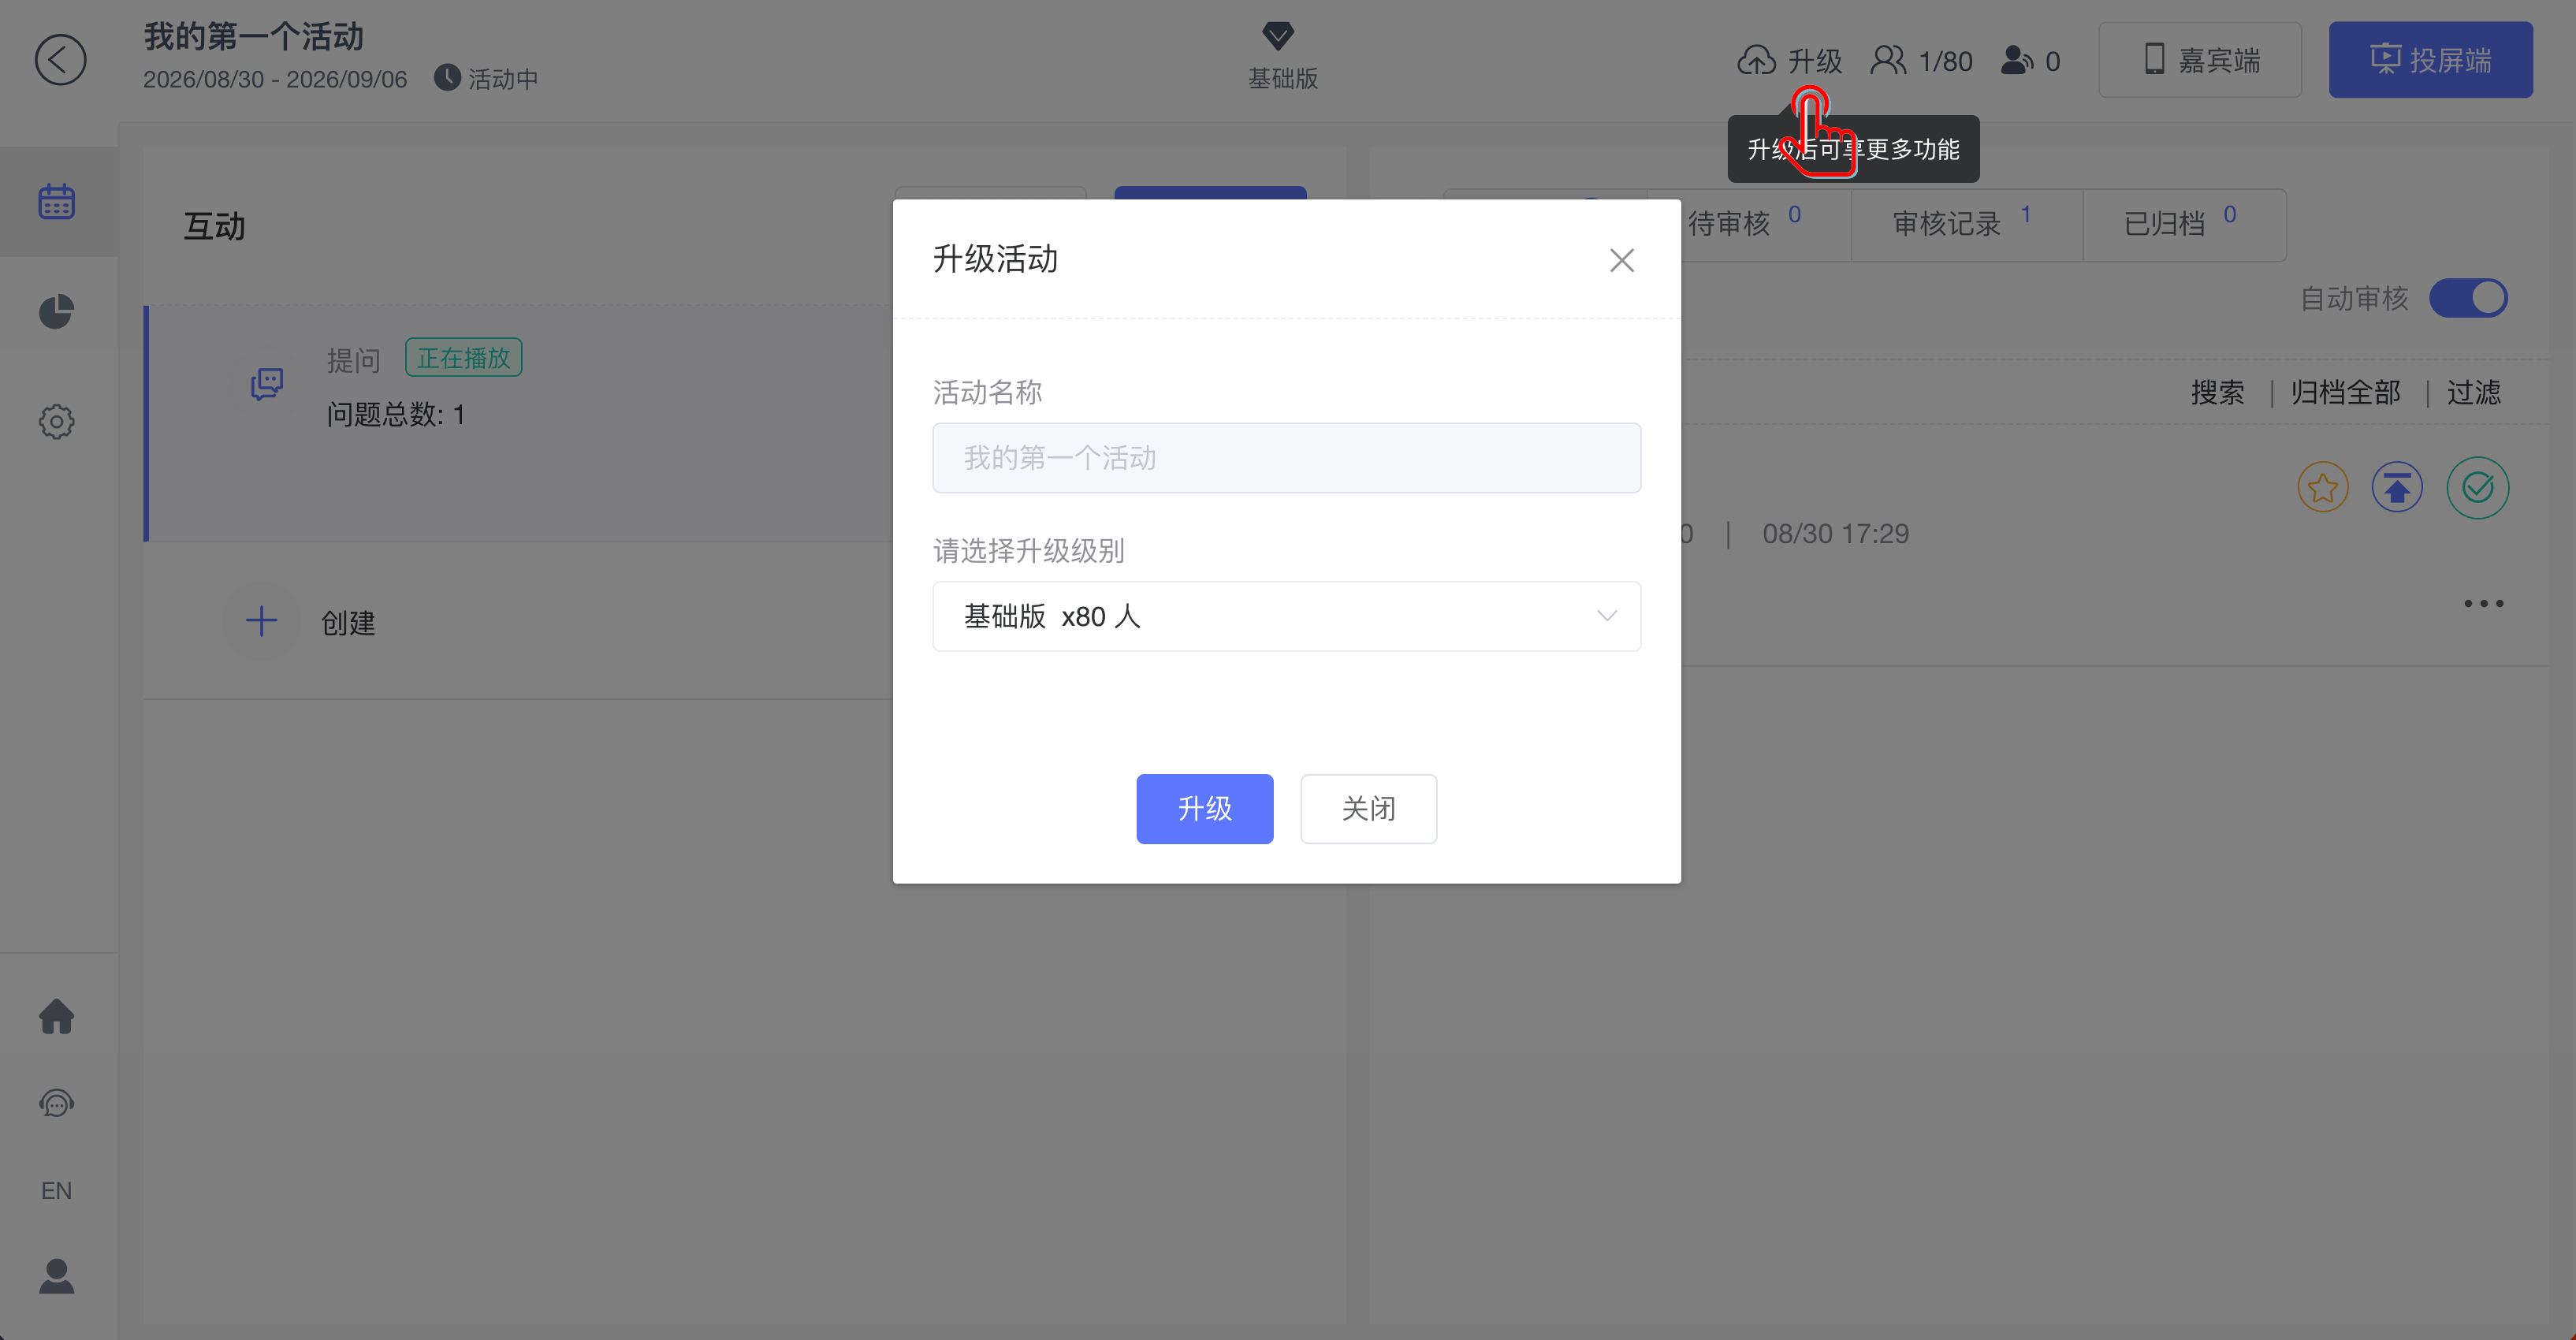Switch to the 审核记录 tab
The height and width of the screenshot is (1340, 2576).
[1966, 224]
